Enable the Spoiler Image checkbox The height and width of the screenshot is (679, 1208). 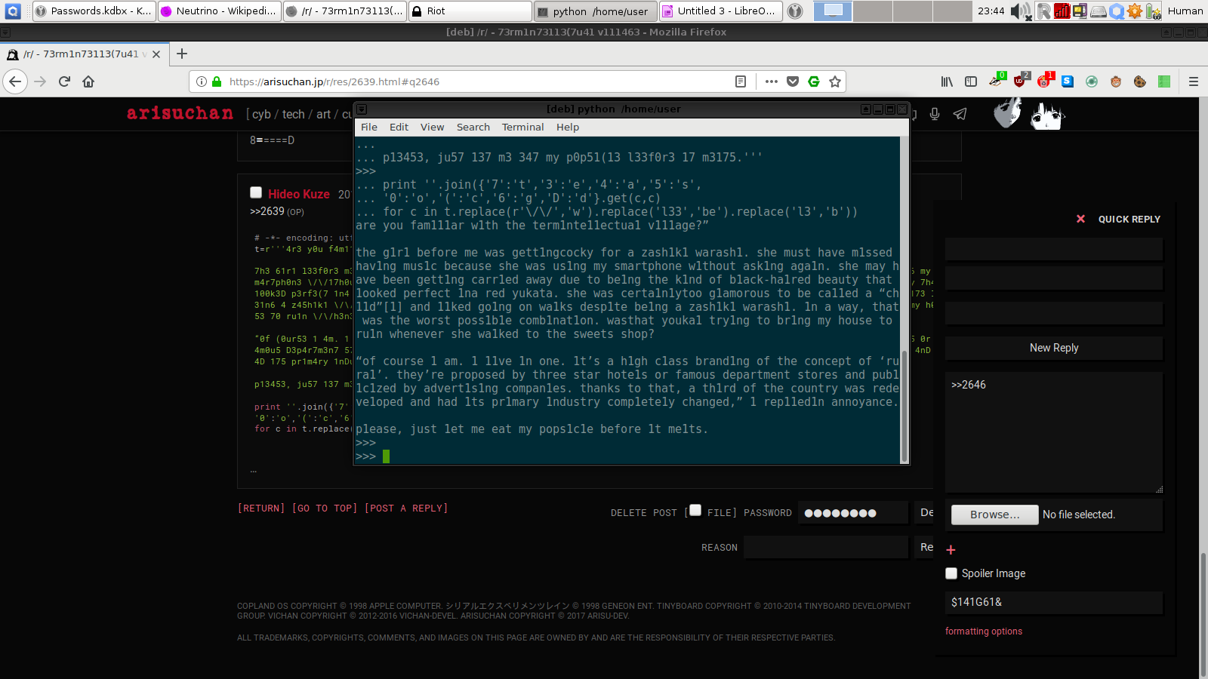[951, 573]
